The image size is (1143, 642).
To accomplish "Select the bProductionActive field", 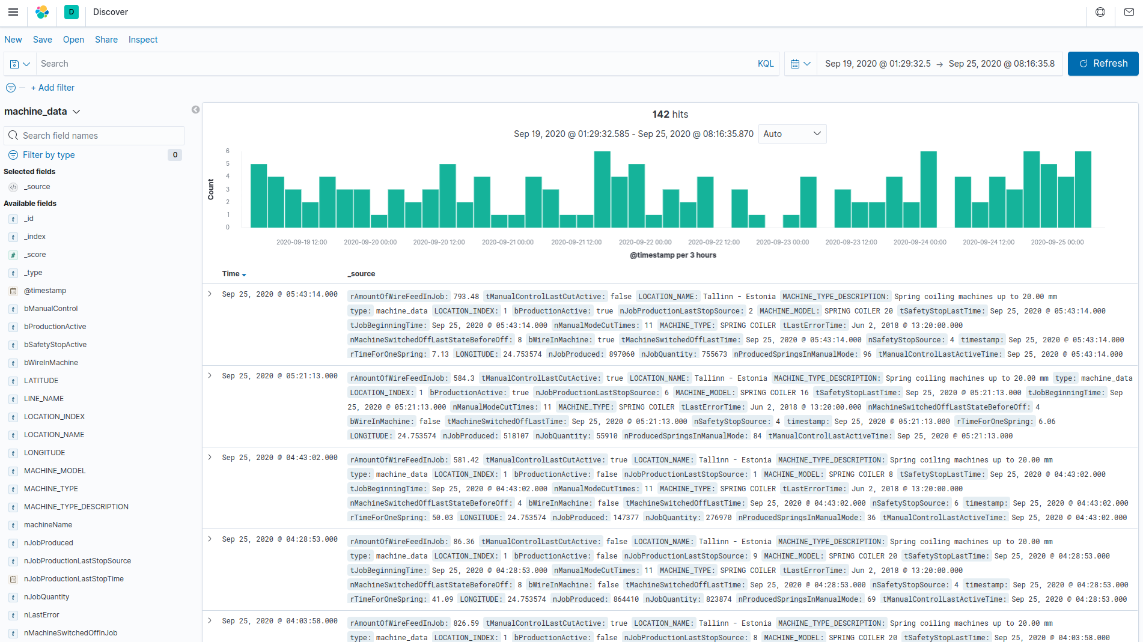I will click(x=55, y=327).
